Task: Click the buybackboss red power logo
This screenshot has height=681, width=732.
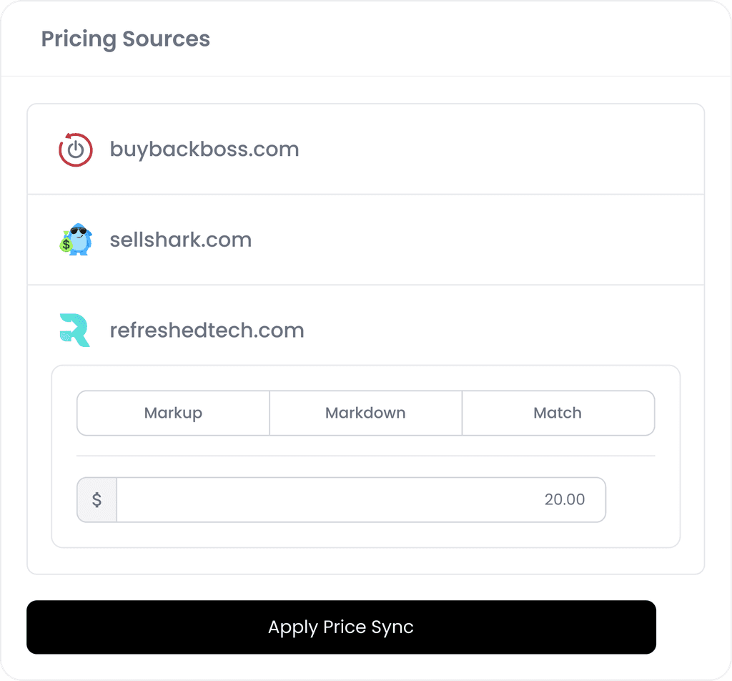Action: (x=76, y=150)
